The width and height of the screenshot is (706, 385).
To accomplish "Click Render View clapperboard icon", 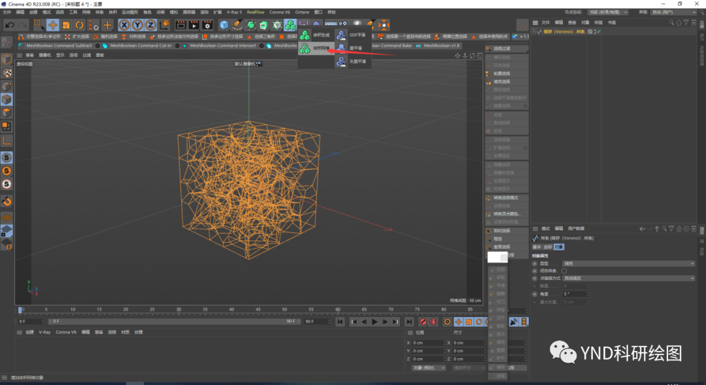I will click(180, 25).
